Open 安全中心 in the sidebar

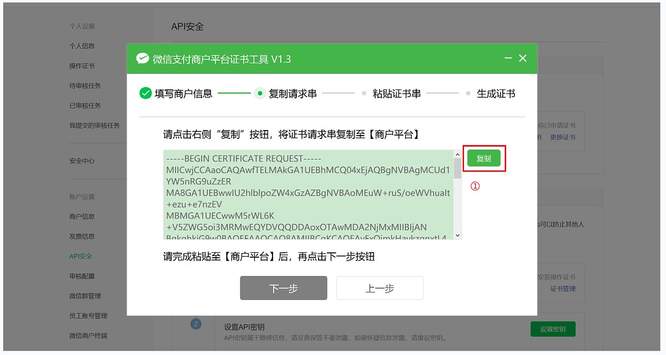tap(82, 161)
